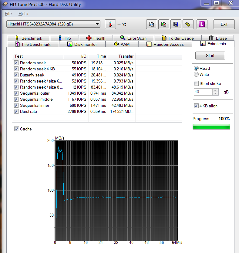This screenshot has width=239, height=253.
Task: Uncheck the Sequential outer checkbox
Action: click(x=16, y=93)
